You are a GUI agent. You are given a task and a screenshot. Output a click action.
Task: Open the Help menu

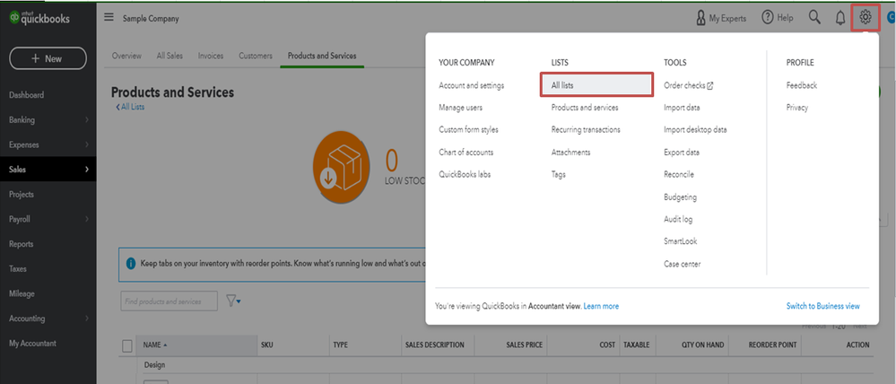click(x=777, y=18)
